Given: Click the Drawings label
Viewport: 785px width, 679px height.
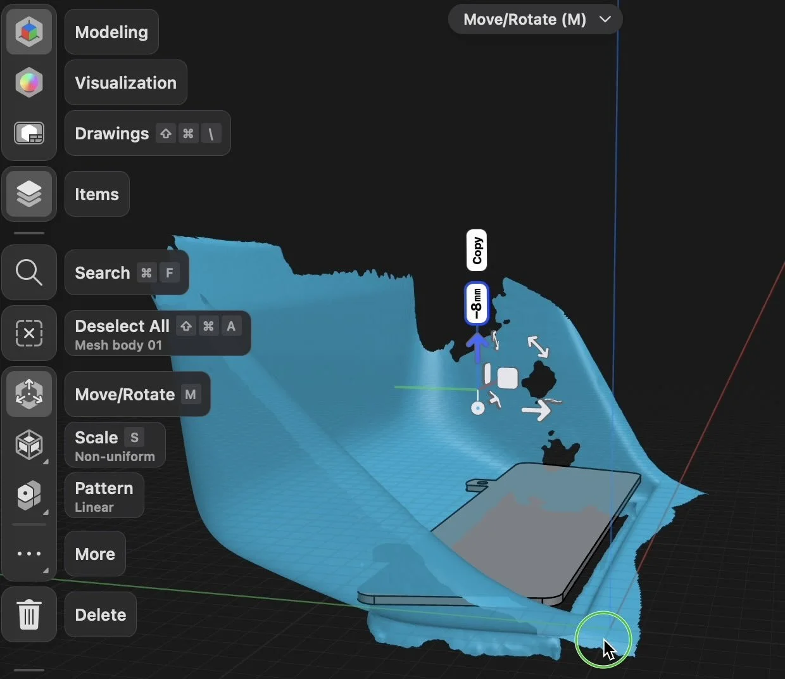Looking at the screenshot, I should click(x=148, y=133).
